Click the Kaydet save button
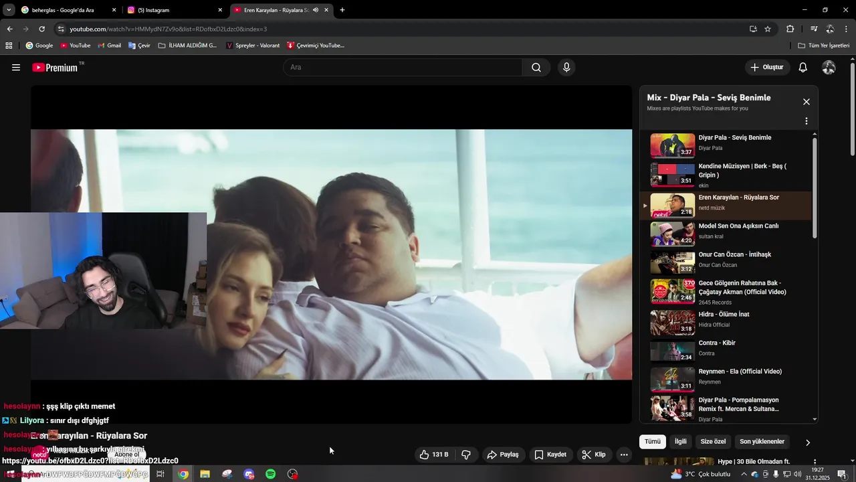856x482 pixels. click(550, 455)
